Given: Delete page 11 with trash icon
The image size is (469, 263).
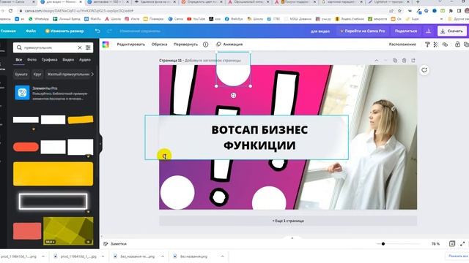Looking at the screenshot, I should click(x=404, y=61).
